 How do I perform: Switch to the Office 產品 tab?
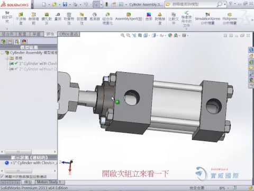(x=69, y=34)
